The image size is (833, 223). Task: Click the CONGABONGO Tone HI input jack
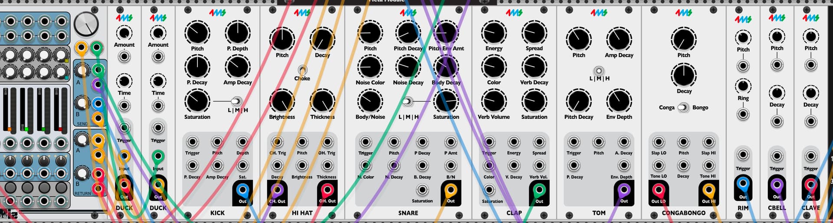(x=708, y=166)
